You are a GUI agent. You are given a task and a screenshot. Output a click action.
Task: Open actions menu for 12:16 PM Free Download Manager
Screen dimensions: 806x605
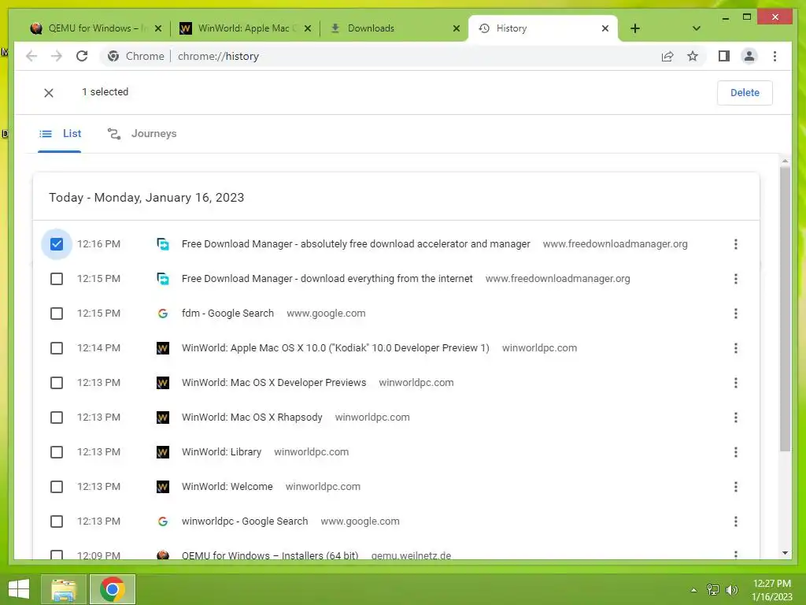click(736, 244)
